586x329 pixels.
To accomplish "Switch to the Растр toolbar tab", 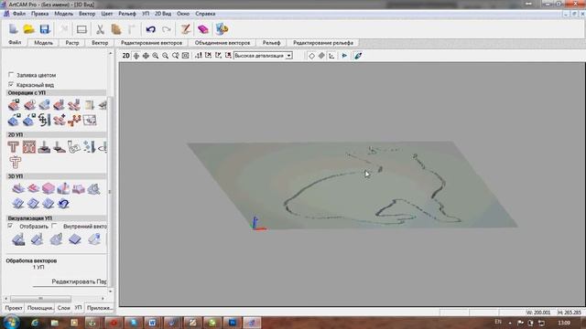I will click(x=72, y=43).
